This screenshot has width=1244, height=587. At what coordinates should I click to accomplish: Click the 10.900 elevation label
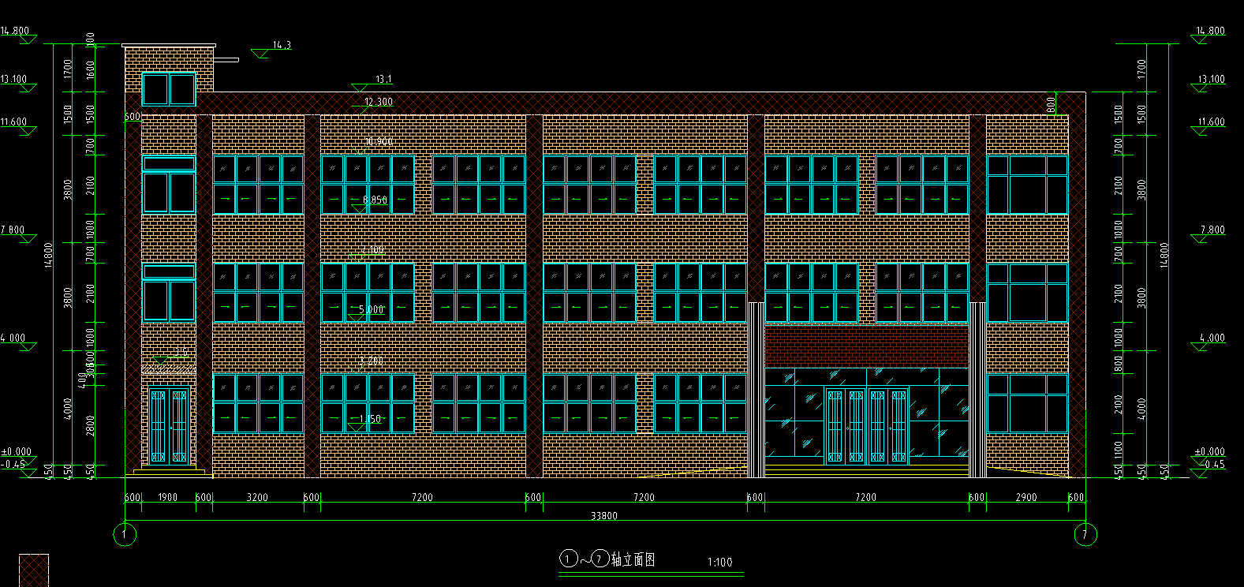pos(379,142)
